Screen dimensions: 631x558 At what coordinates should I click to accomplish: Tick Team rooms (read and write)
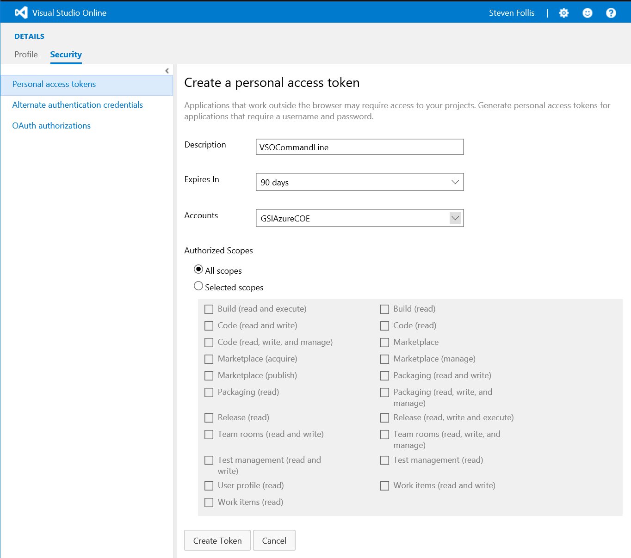[209, 435]
